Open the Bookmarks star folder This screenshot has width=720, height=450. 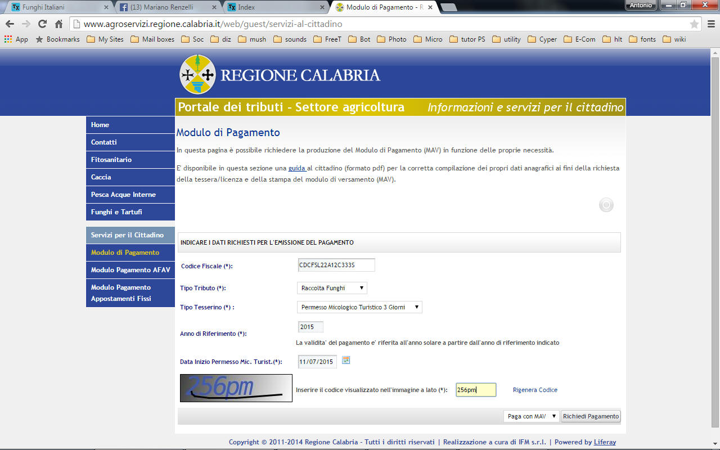(x=57, y=39)
